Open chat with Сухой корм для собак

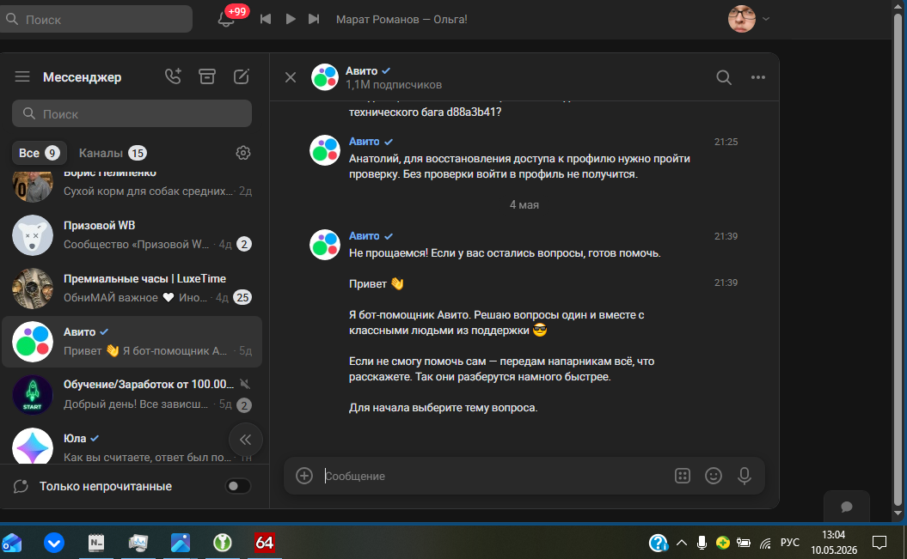[x=132, y=185]
